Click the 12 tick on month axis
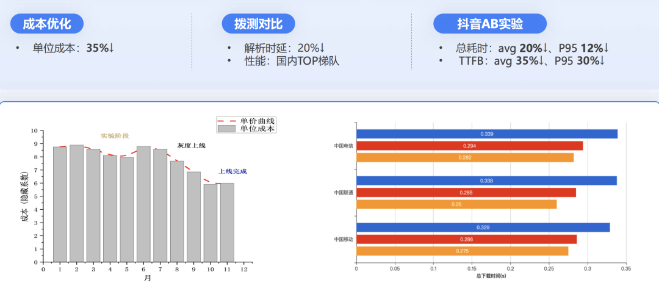 pyautogui.click(x=243, y=269)
